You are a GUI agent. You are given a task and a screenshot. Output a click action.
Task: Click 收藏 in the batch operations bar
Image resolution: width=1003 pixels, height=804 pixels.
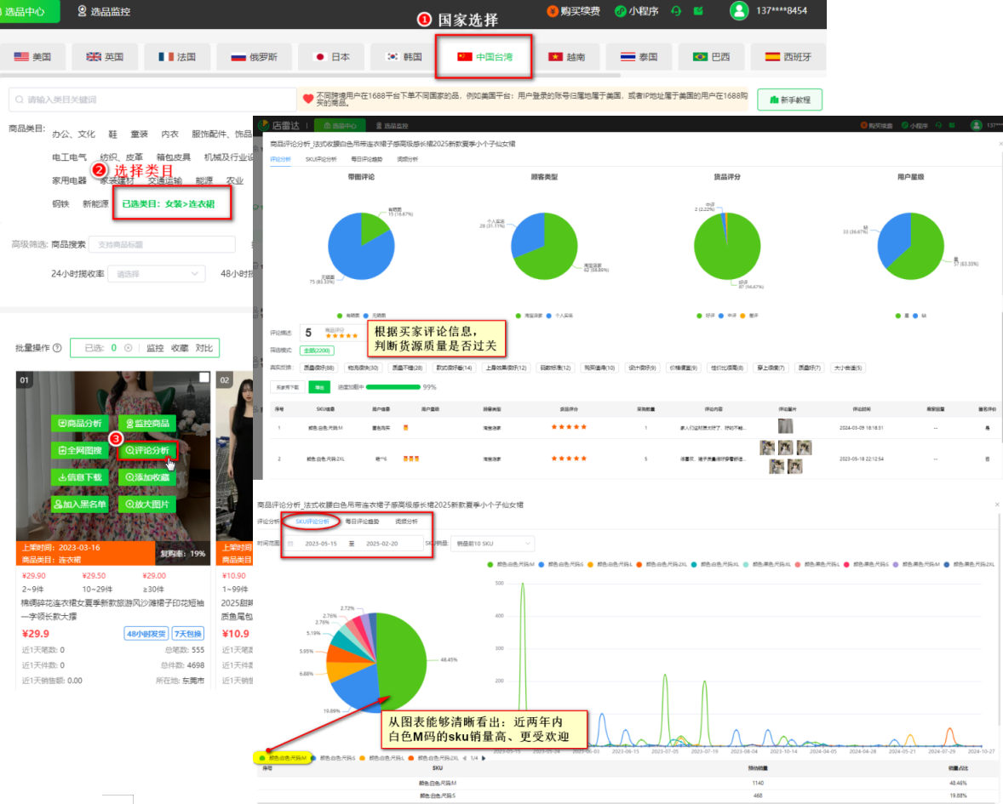[x=180, y=348]
